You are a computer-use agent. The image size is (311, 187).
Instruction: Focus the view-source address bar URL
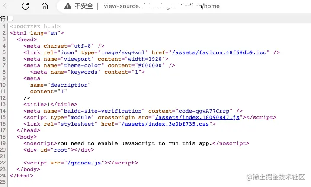162,6
